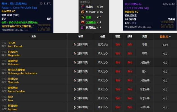This screenshot has width=177, height=112.
Task: Click the skull icon in Gehennas row
Action: tap(75, 62)
